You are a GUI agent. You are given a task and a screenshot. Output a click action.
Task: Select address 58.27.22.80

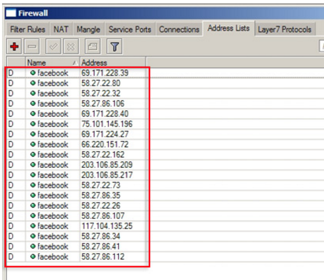coord(101,83)
